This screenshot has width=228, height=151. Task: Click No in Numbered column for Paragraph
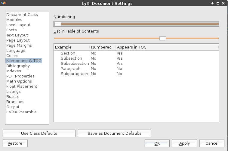[x=93, y=68]
